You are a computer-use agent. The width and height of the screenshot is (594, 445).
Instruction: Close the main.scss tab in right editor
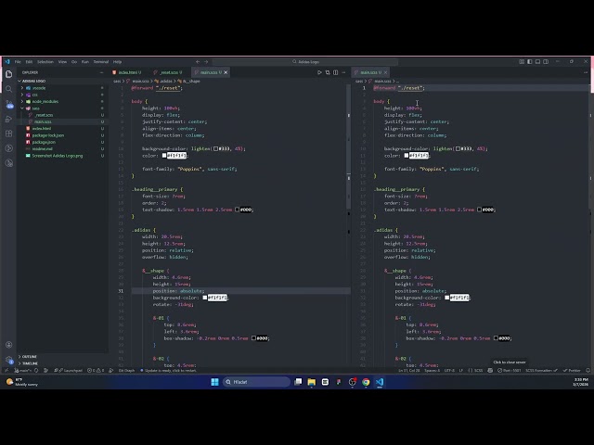tap(386, 72)
